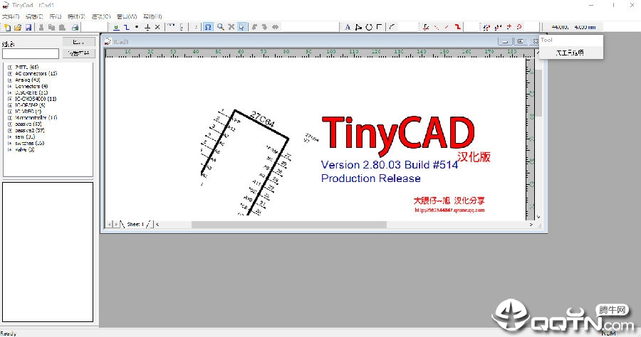Select the red backslash bus entry tool
Viewport: 641px width, 337px height.
[437, 27]
